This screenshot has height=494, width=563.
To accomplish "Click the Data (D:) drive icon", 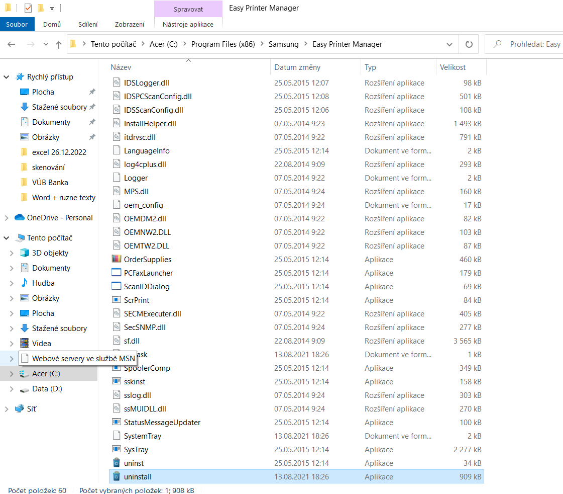I will coord(25,389).
